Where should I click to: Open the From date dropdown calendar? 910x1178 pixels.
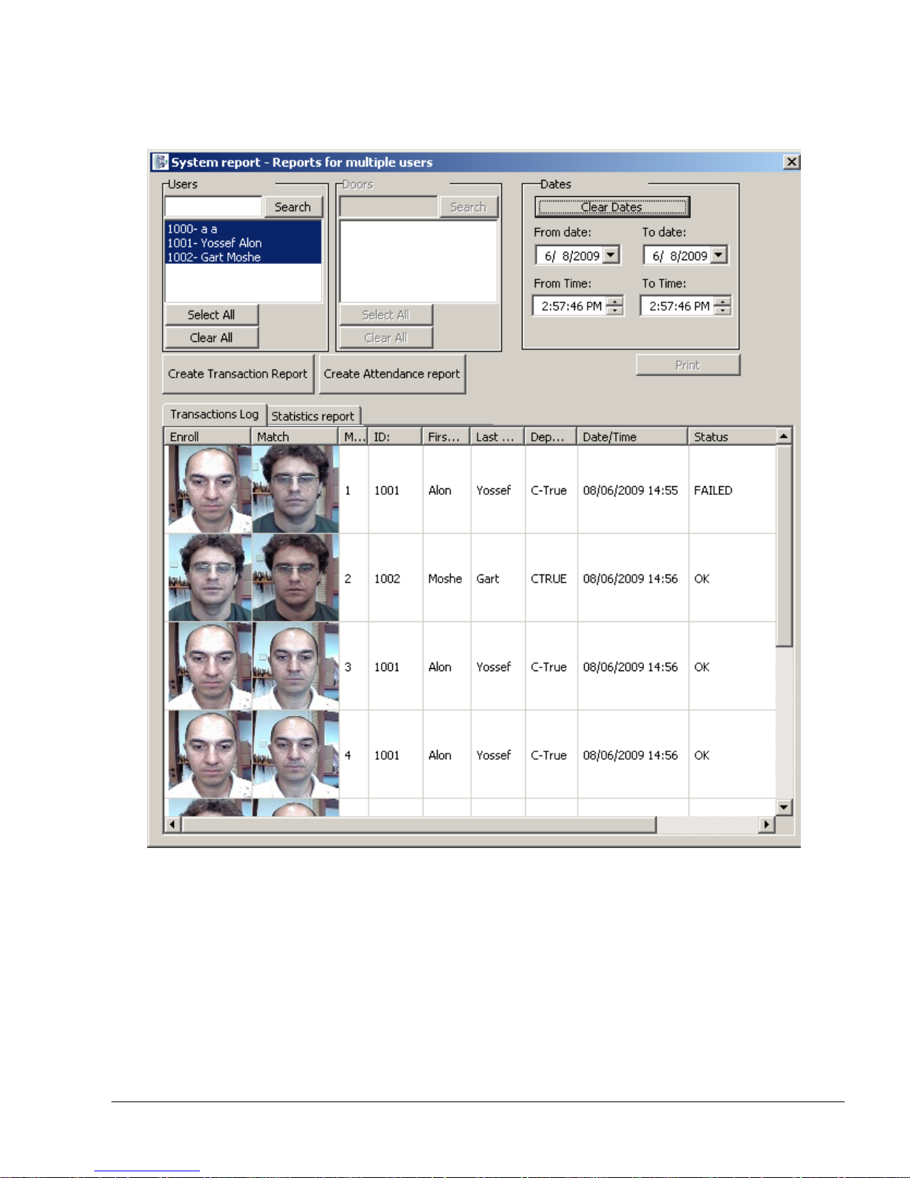tap(611, 255)
